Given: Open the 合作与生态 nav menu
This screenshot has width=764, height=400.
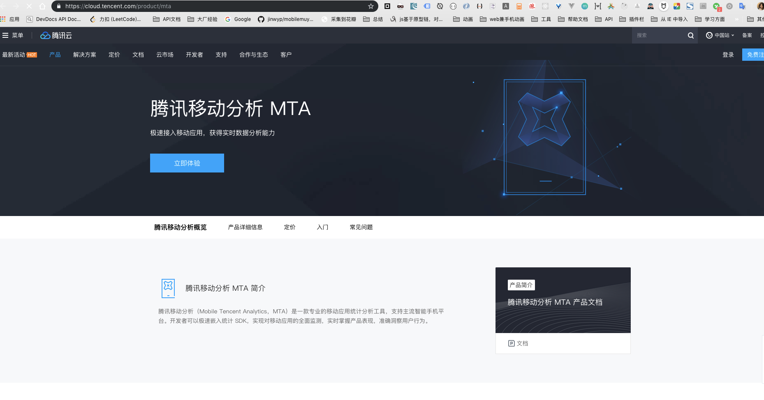Looking at the screenshot, I should pyautogui.click(x=254, y=55).
